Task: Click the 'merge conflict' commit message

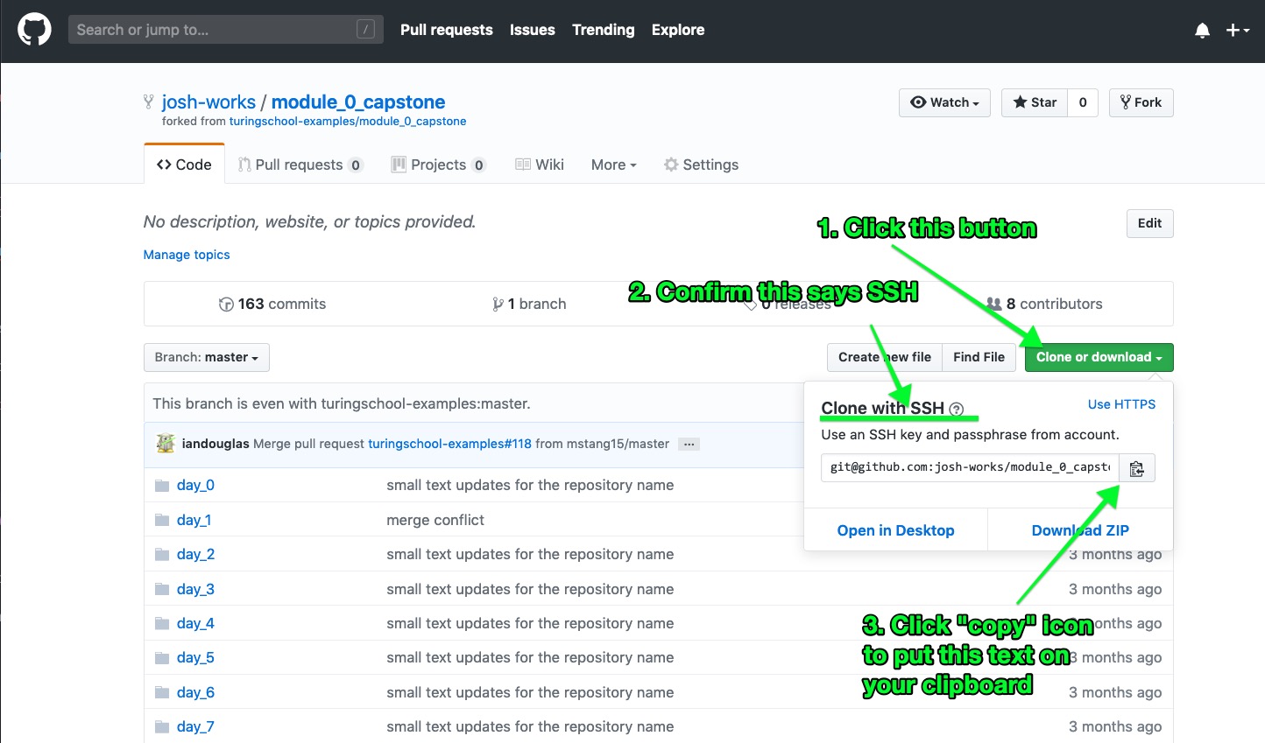Action: 435,520
